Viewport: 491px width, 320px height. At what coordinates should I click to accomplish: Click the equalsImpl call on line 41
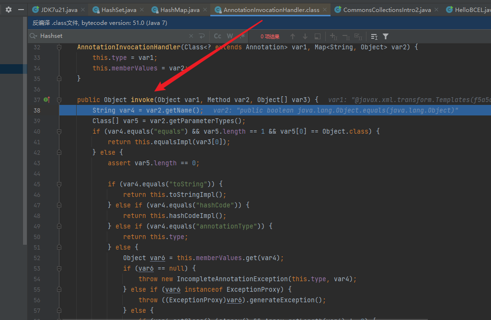pos(172,142)
